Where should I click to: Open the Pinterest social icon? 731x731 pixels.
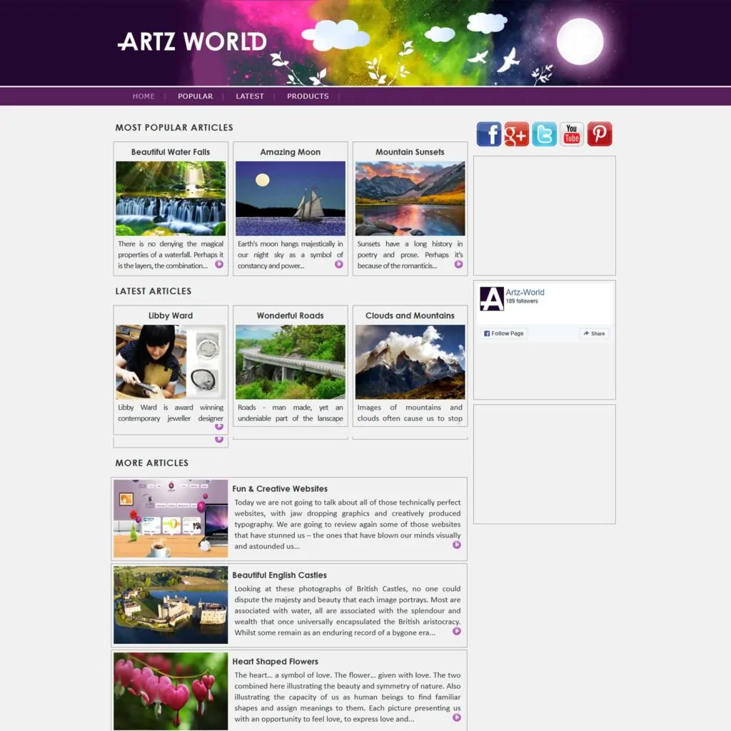click(x=600, y=133)
